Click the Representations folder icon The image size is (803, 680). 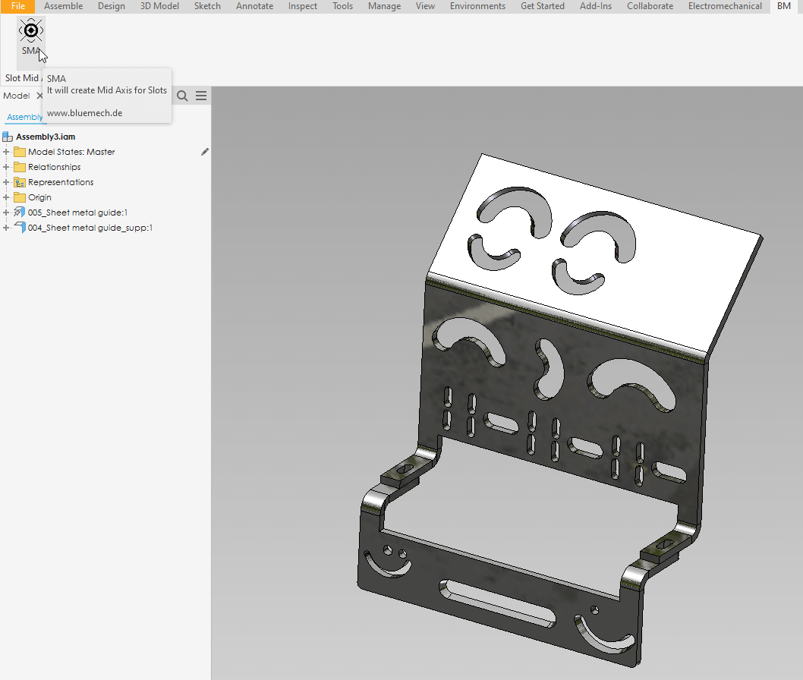[x=20, y=182]
